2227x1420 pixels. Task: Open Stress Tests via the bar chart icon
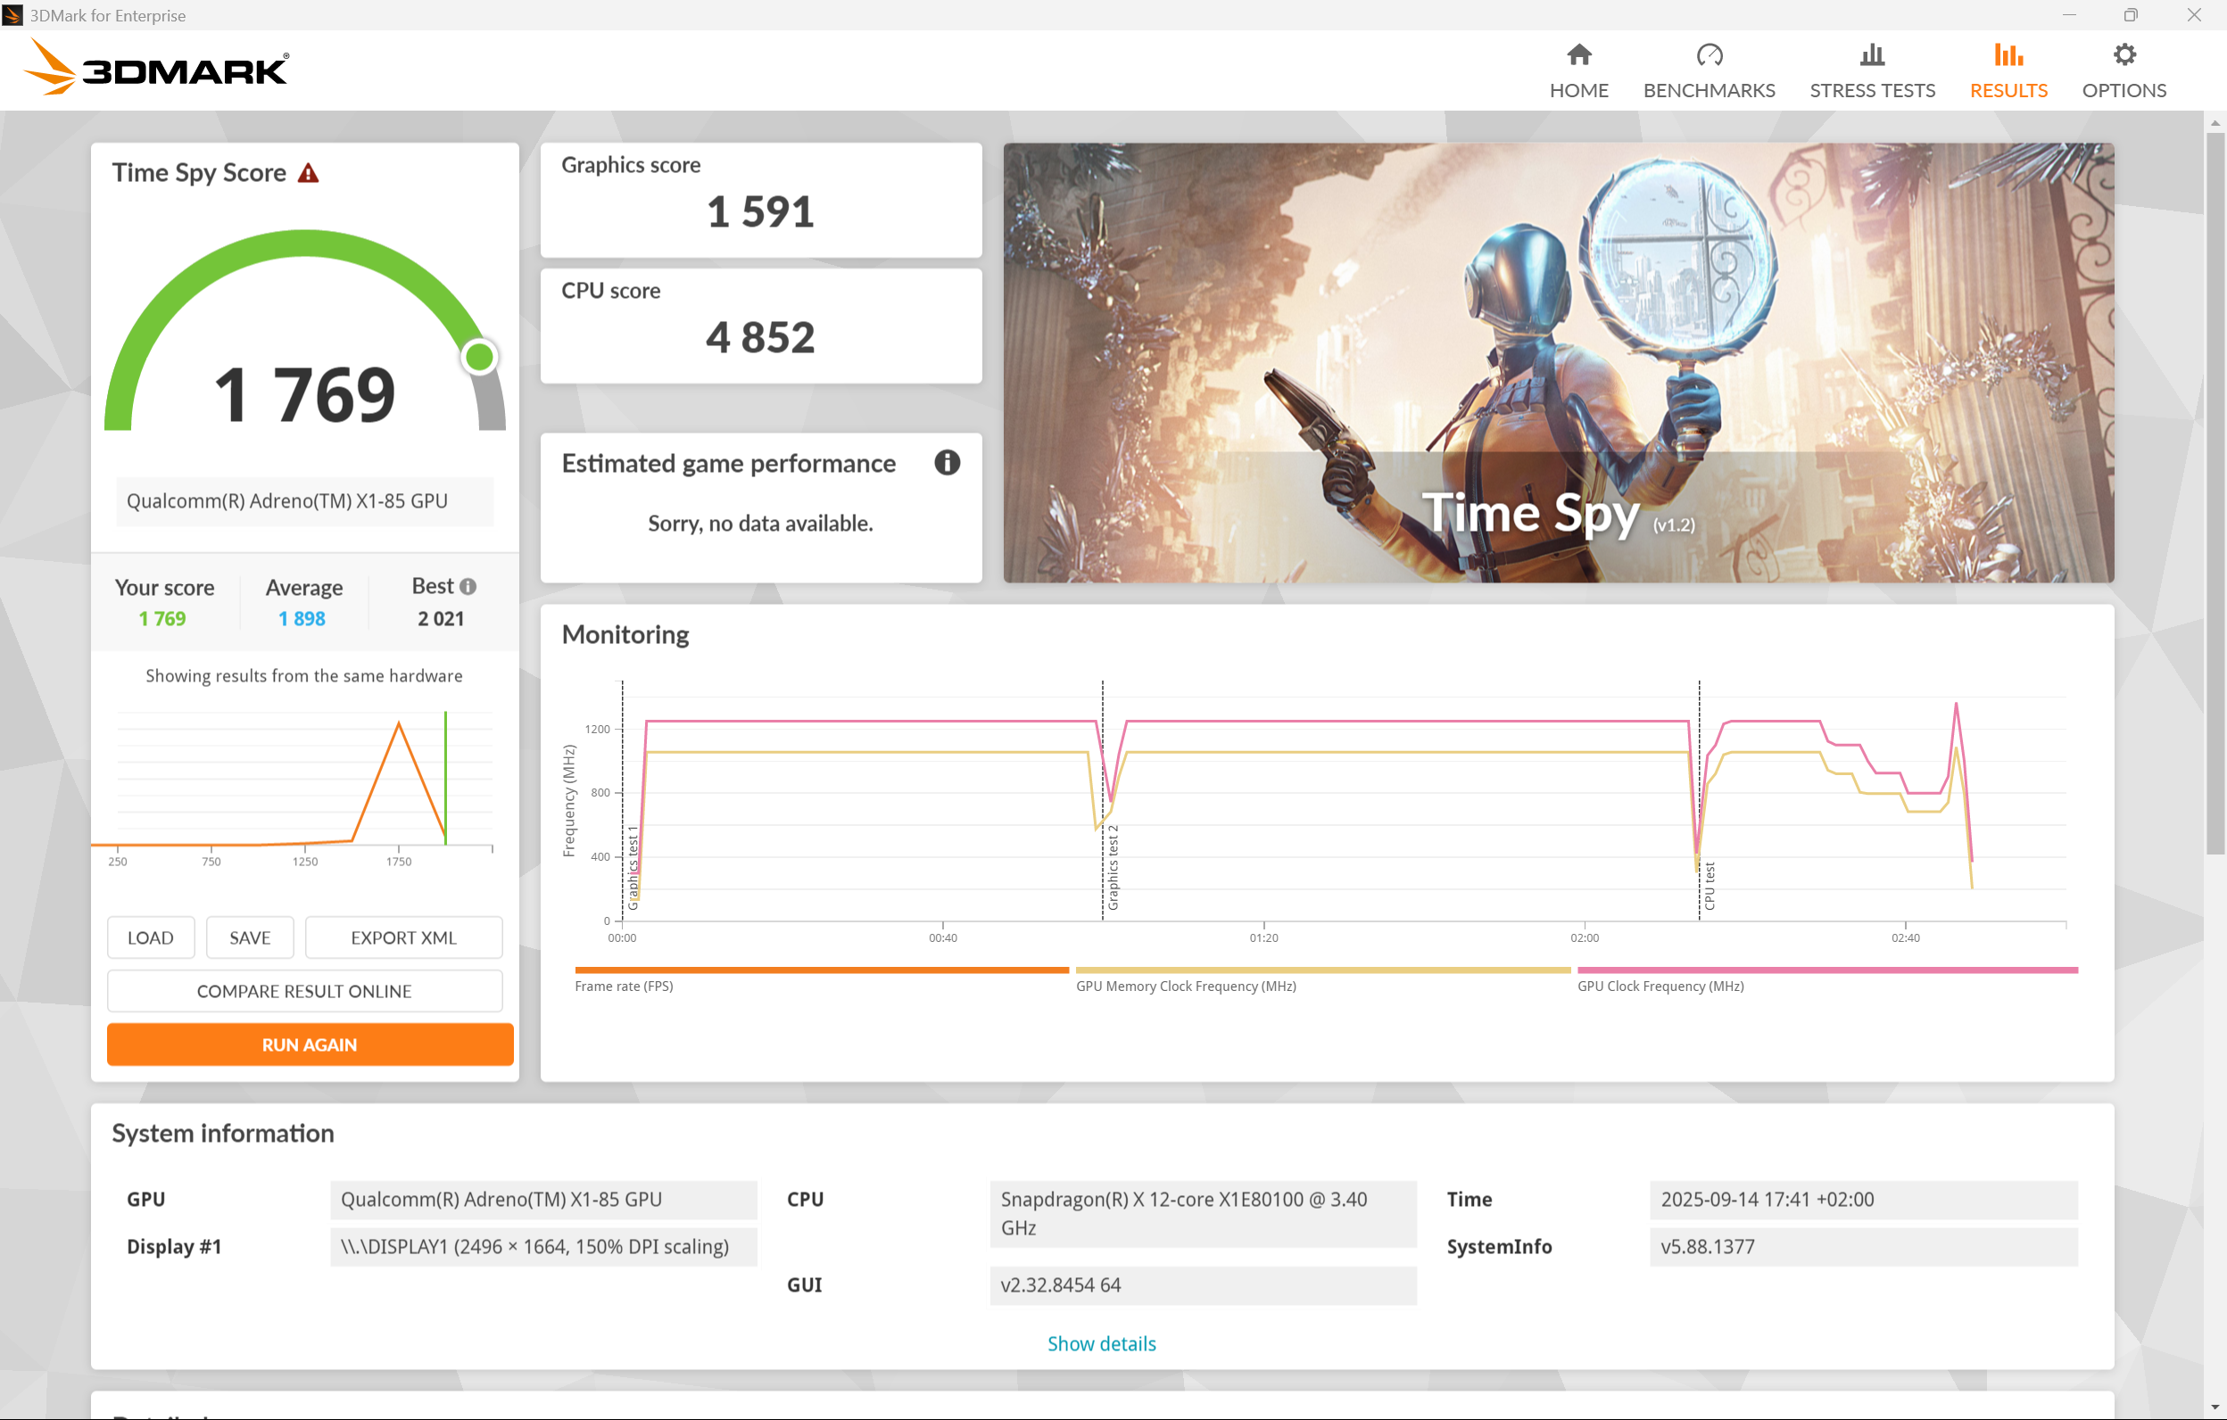pyautogui.click(x=1871, y=55)
